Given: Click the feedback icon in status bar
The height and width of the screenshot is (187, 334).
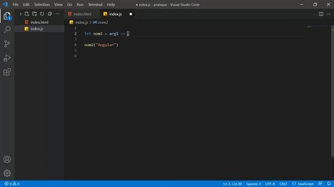Looking at the screenshot, I should click(320, 183).
